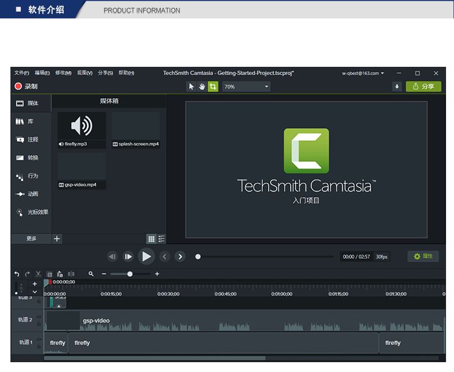The width and height of the screenshot is (454, 372).
Task: Toggle lock for 轨道 1
Action: (39, 347)
